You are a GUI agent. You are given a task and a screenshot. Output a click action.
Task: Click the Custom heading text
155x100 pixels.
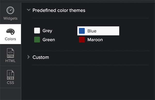[x=41, y=57]
